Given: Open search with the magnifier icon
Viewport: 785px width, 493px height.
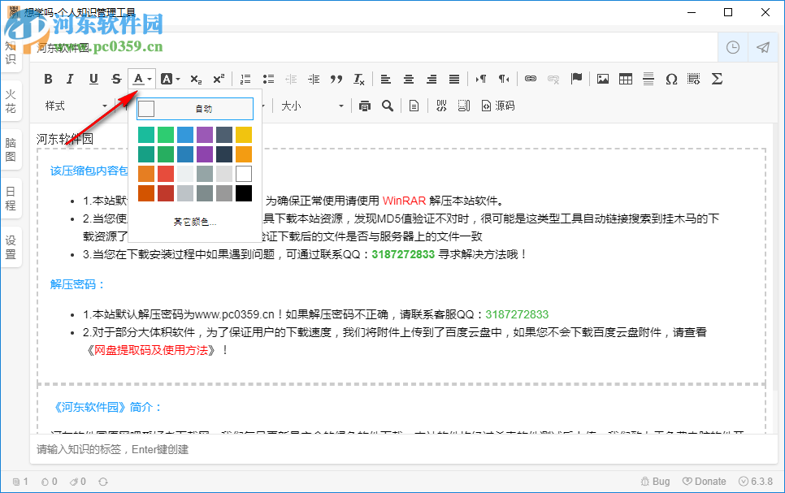Looking at the screenshot, I should point(388,106).
